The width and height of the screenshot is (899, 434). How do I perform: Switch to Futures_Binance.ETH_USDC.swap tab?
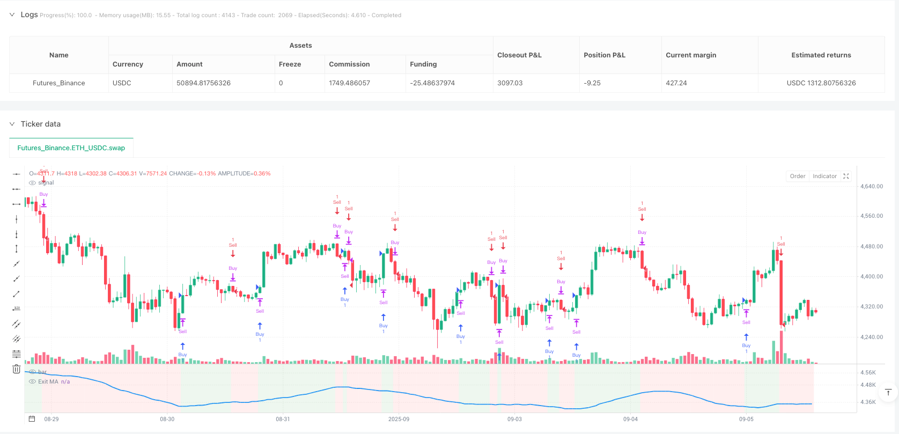click(71, 148)
